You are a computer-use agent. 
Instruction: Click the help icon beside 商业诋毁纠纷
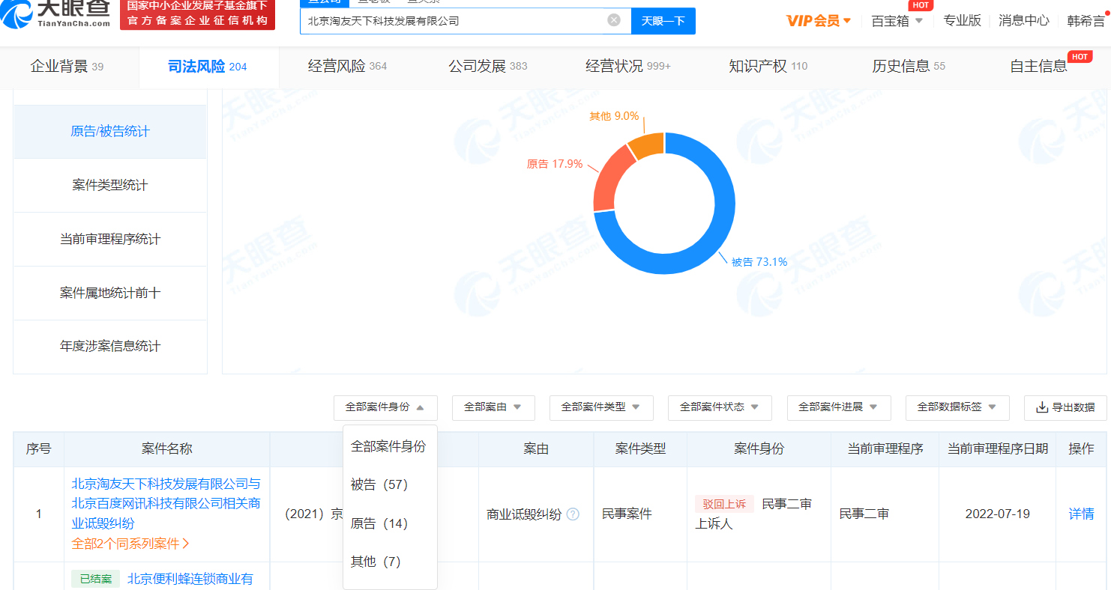click(x=573, y=514)
